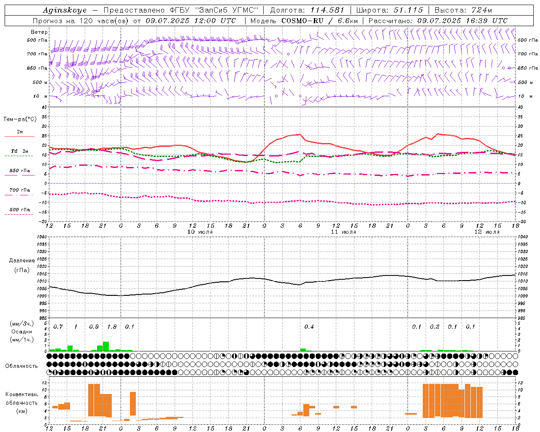
Task: Click the 0.7 precipitation total
Action: pos(58,327)
